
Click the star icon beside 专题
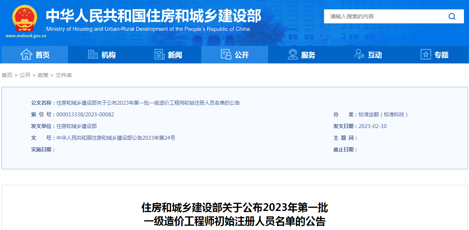(426, 54)
